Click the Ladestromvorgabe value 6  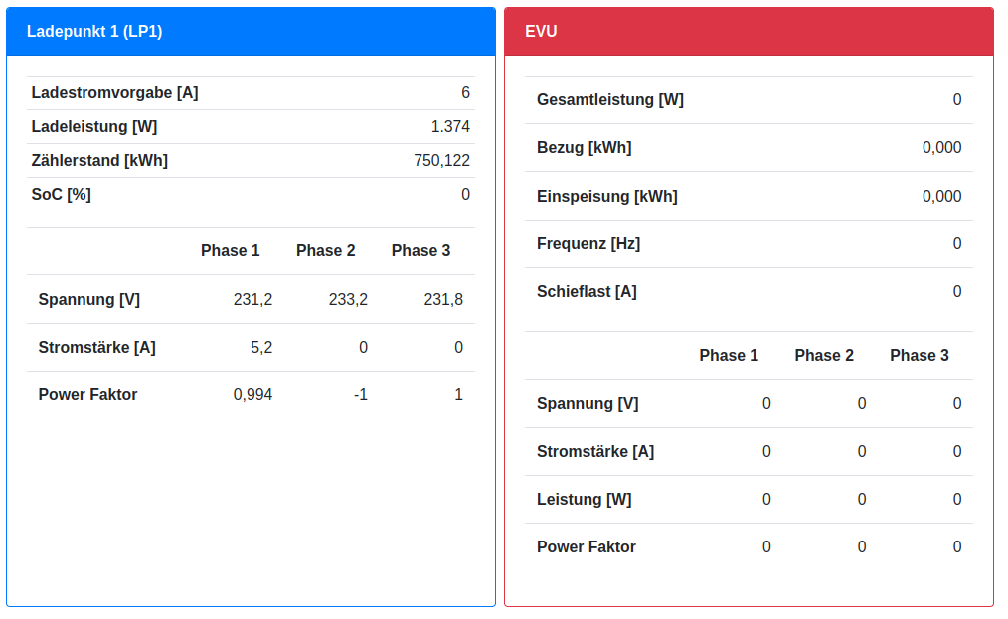465,93
